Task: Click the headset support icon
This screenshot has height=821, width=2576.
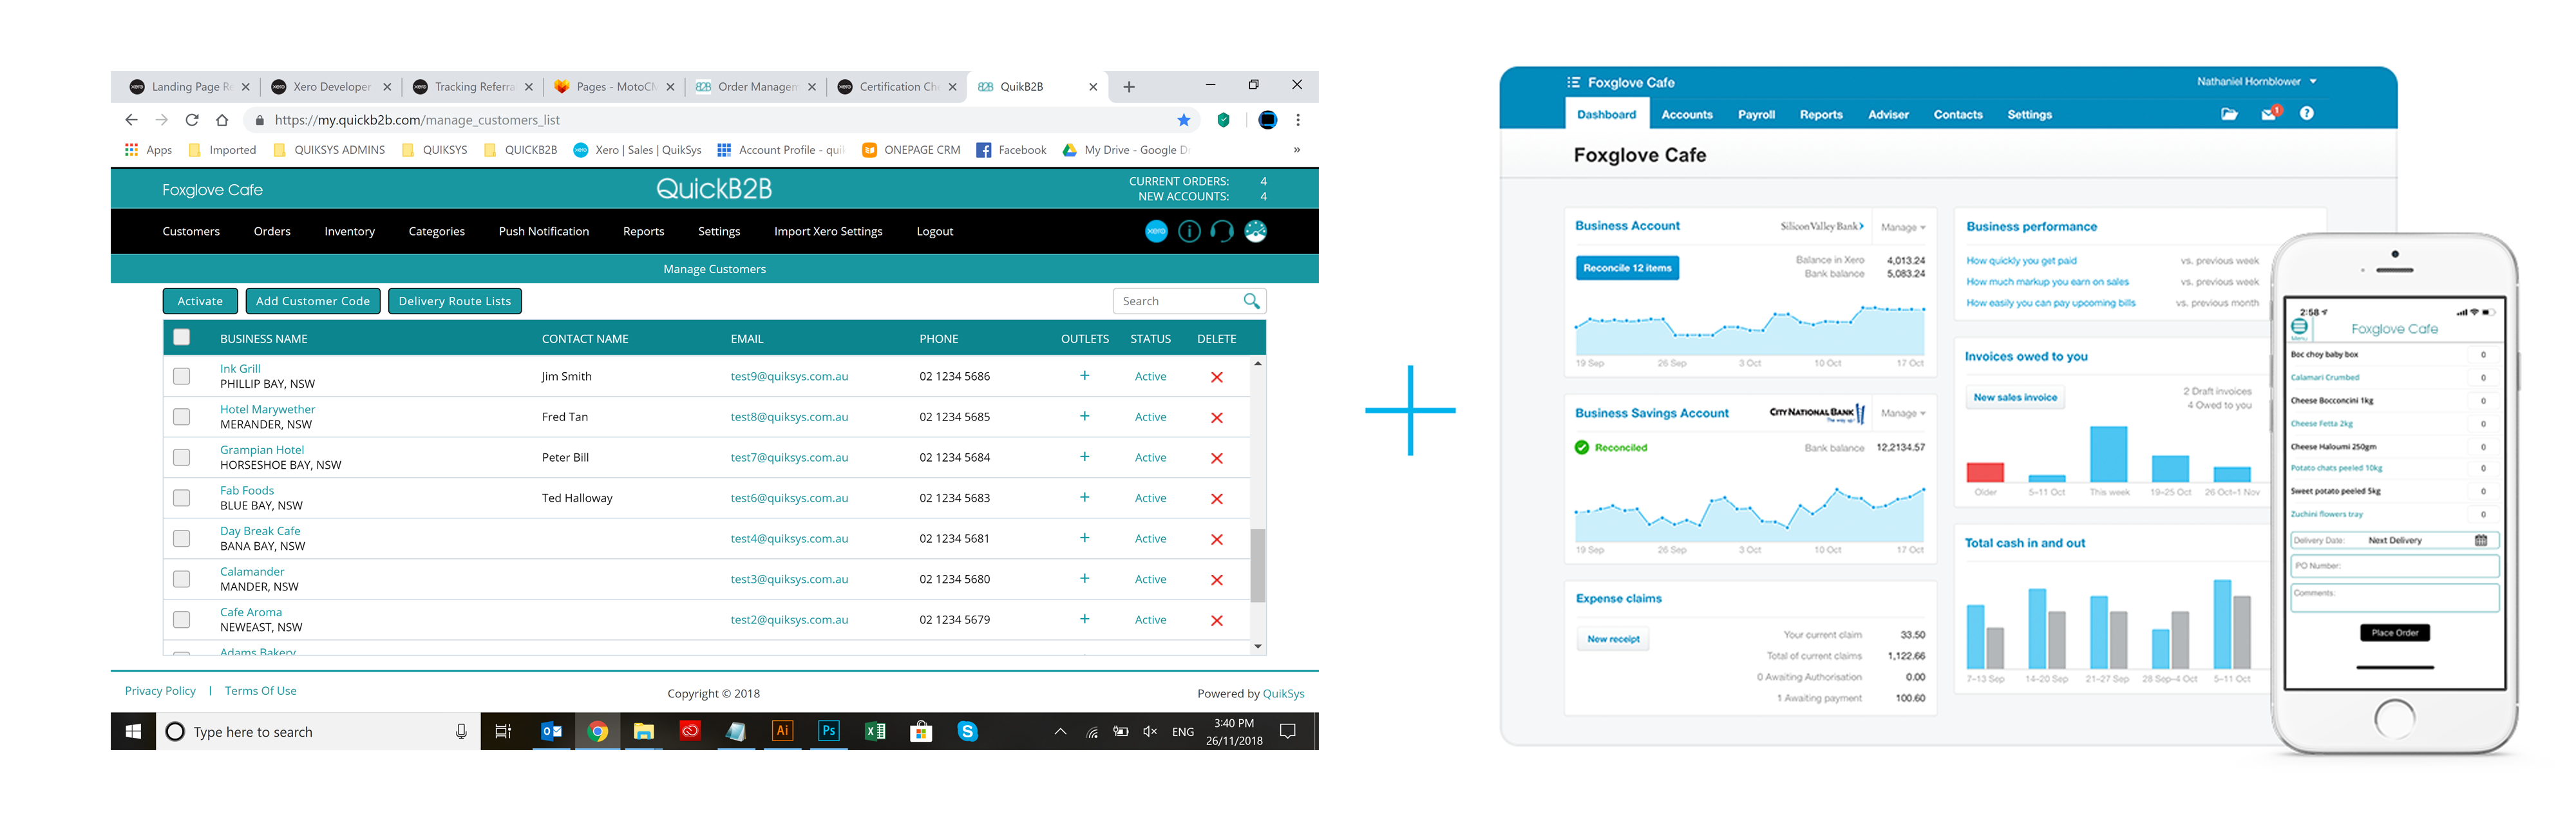Action: [1221, 231]
